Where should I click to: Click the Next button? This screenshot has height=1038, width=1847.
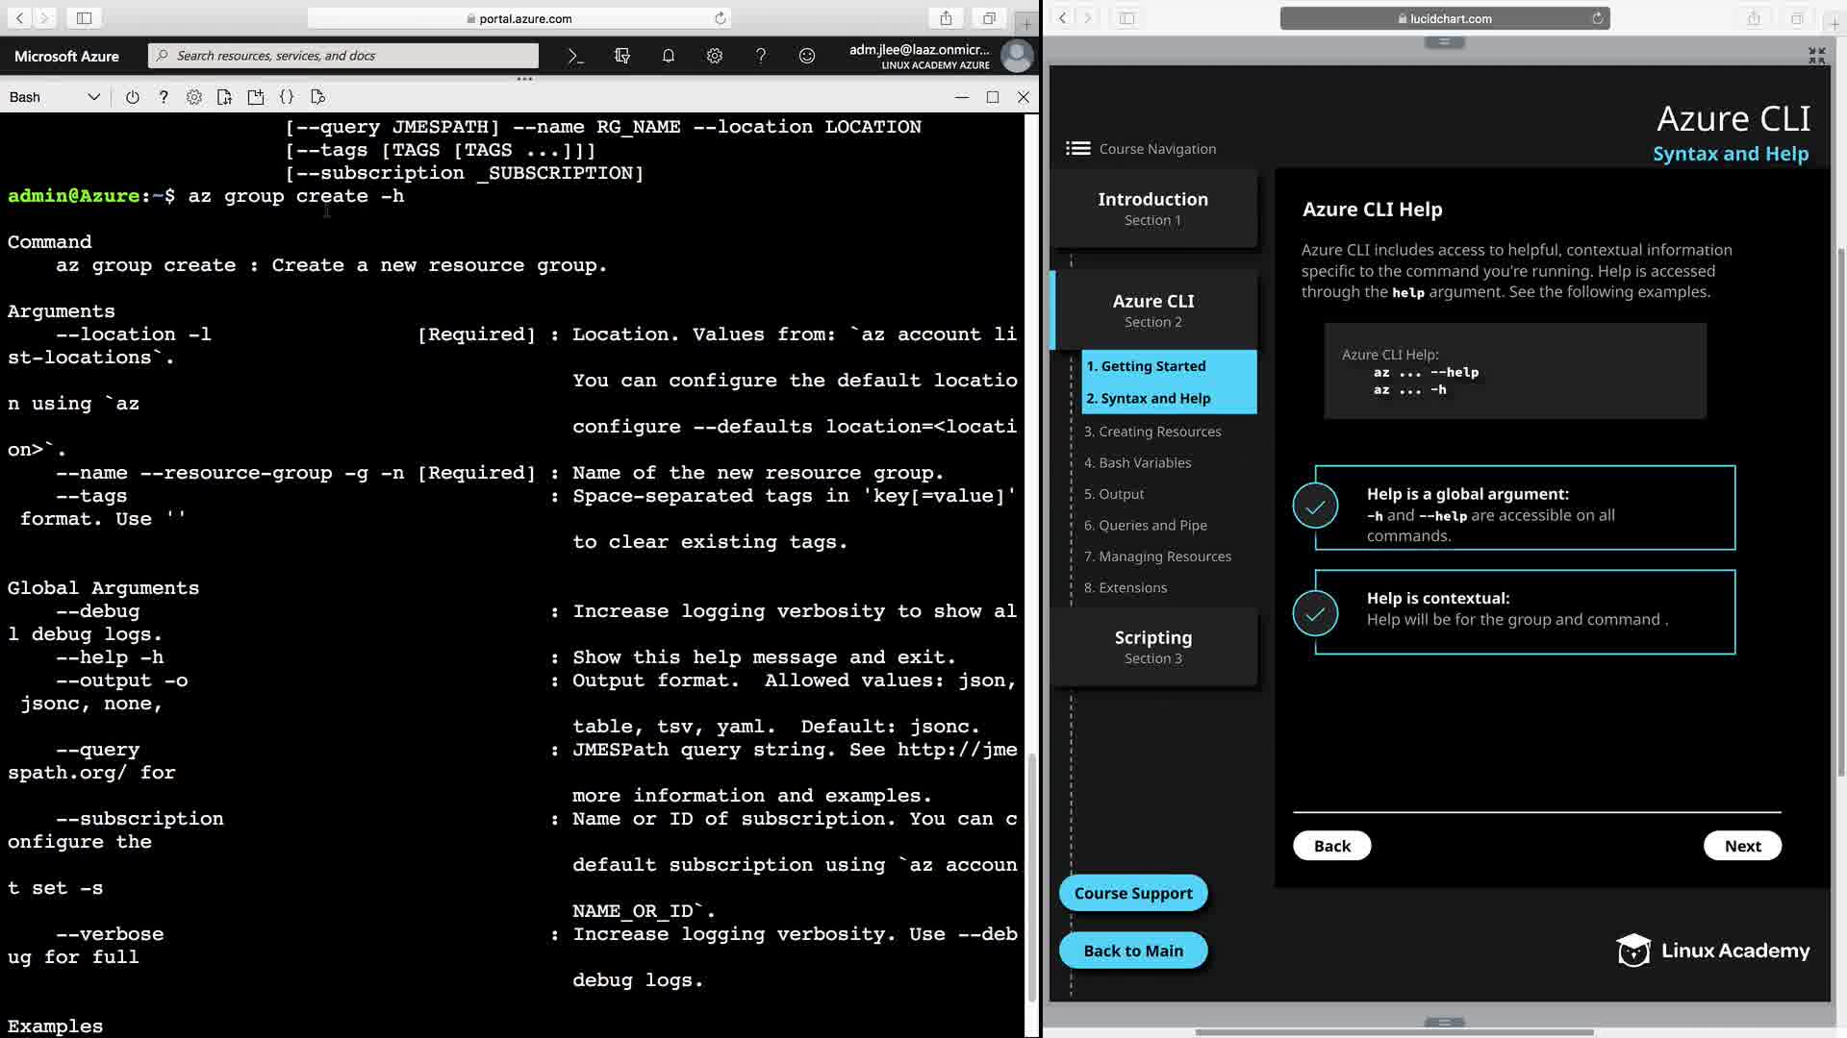[1741, 846]
